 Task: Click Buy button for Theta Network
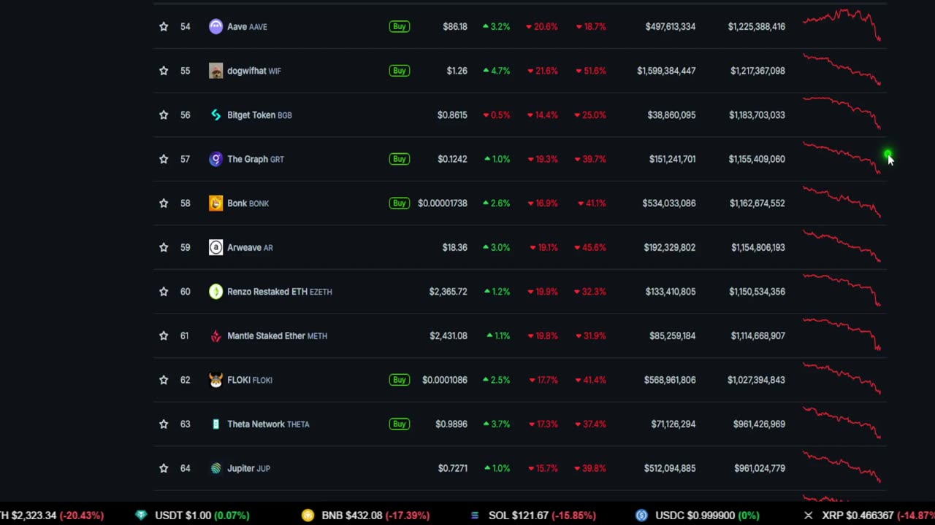point(399,424)
